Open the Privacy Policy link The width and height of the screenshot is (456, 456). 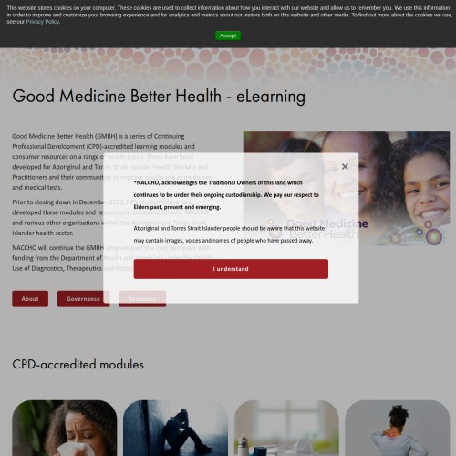tap(43, 22)
